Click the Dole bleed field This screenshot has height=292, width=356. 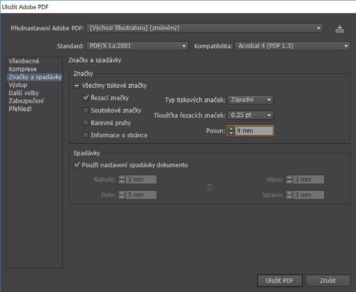tap(141, 195)
